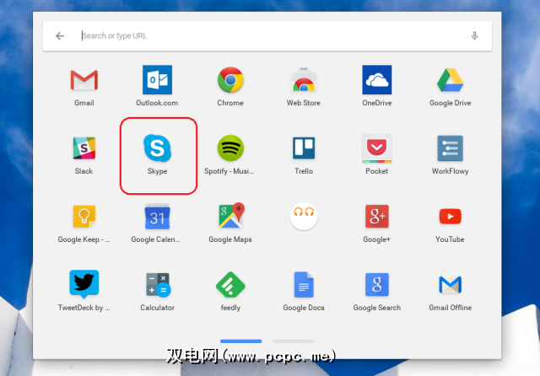Open the Gmail app
This screenshot has height=376, width=540.
pyautogui.click(x=84, y=80)
